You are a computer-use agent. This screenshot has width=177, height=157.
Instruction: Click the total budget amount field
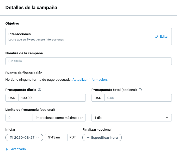(x=138, y=98)
